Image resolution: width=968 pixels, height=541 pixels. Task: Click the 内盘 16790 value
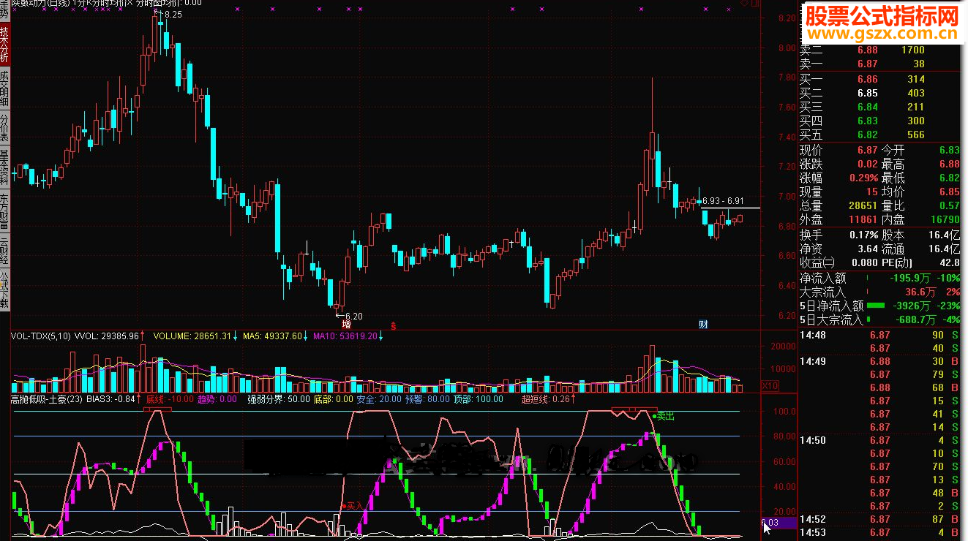[945, 219]
